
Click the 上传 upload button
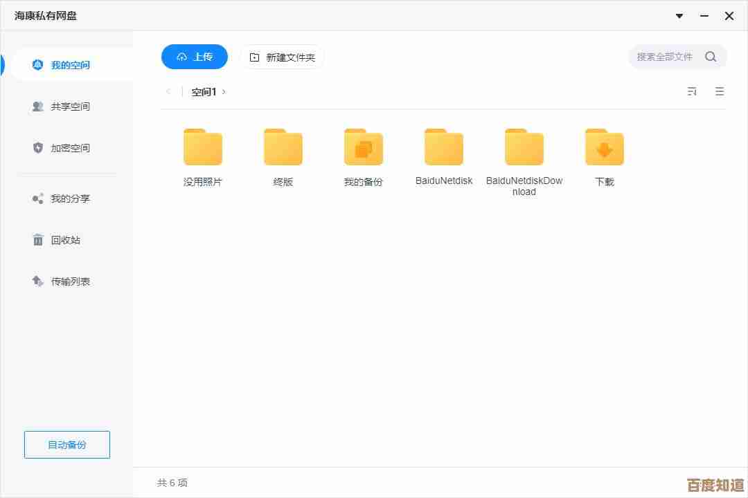195,57
